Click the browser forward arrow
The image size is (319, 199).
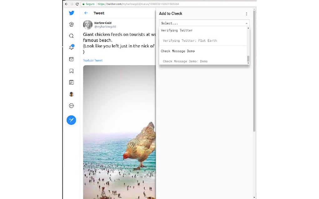coord(72,4)
